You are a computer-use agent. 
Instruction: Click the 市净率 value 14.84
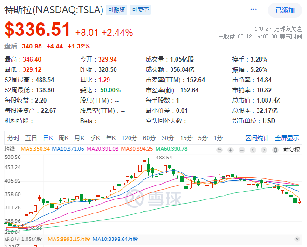click(x=264, y=80)
